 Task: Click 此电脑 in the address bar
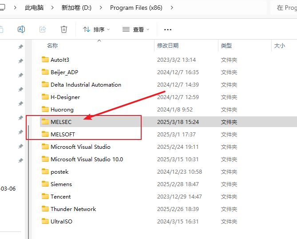tap(34, 8)
